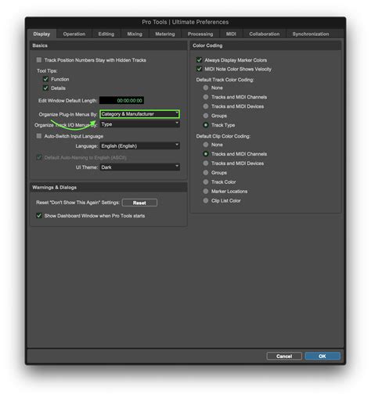Click the Default Clip Color Coding label

tap(223, 136)
